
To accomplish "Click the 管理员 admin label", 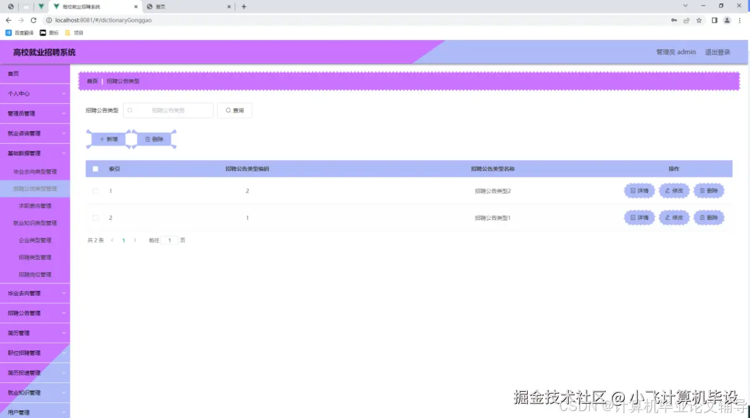I will tap(676, 52).
